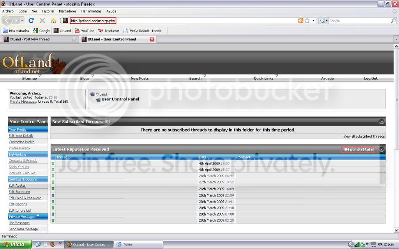This screenshot has height=249, width=399.
Task: Open the Search dropdown in navbar
Action: (x=204, y=75)
